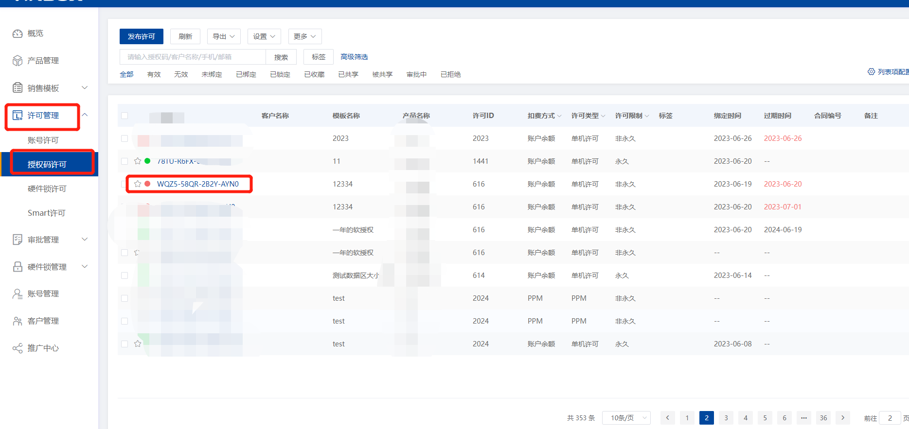Expand the 销售模板 sidebar menu
Viewport: 909px width, 429px height.
tap(85, 88)
